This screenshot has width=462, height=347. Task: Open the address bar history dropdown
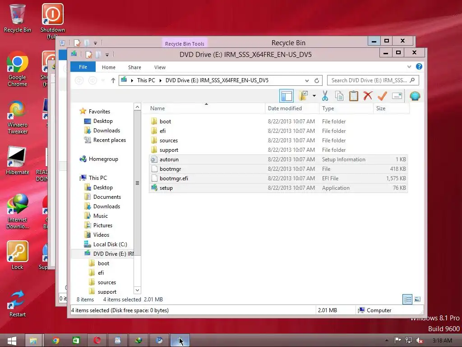click(307, 80)
